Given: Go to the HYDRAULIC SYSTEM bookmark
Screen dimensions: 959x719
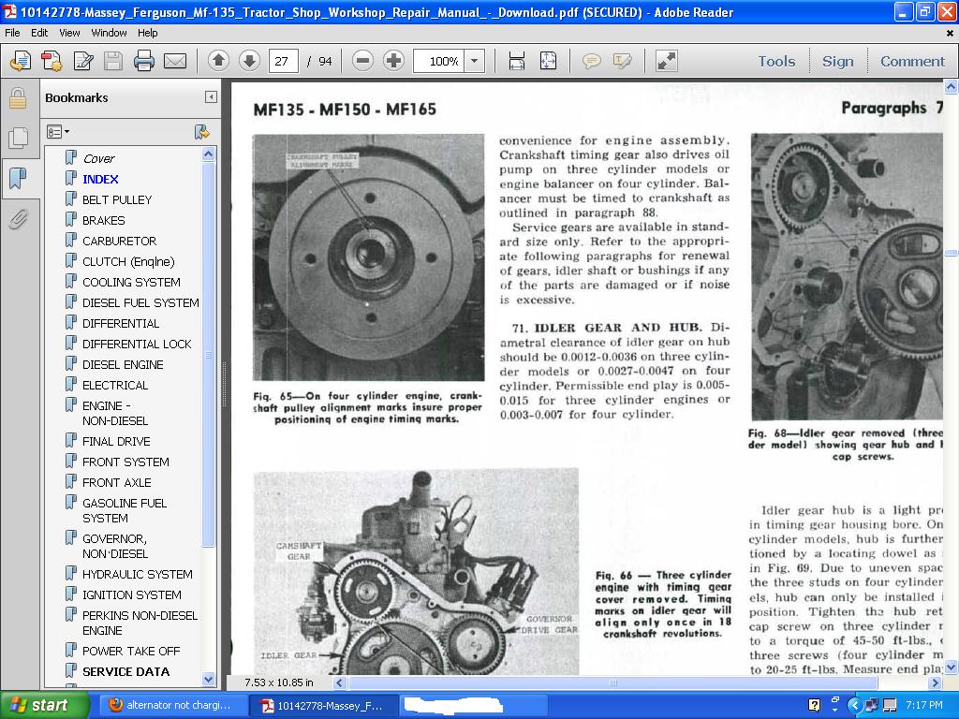Looking at the screenshot, I should pyautogui.click(x=137, y=575).
